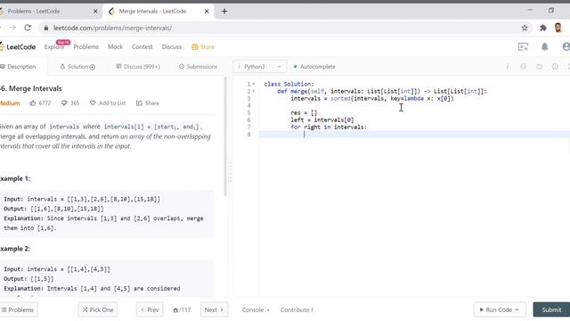Reset code with the revert arrow icon
Viewport: 570px width, 321px height.
pos(539,67)
